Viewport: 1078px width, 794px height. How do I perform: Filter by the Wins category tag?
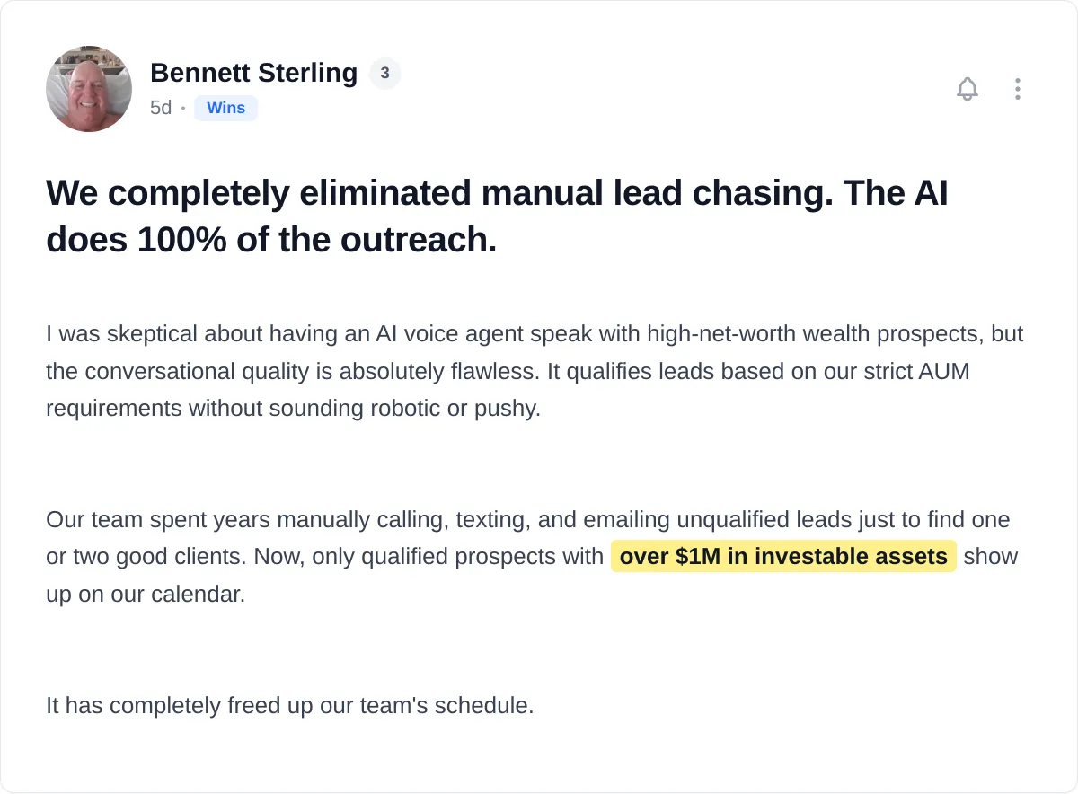(225, 108)
